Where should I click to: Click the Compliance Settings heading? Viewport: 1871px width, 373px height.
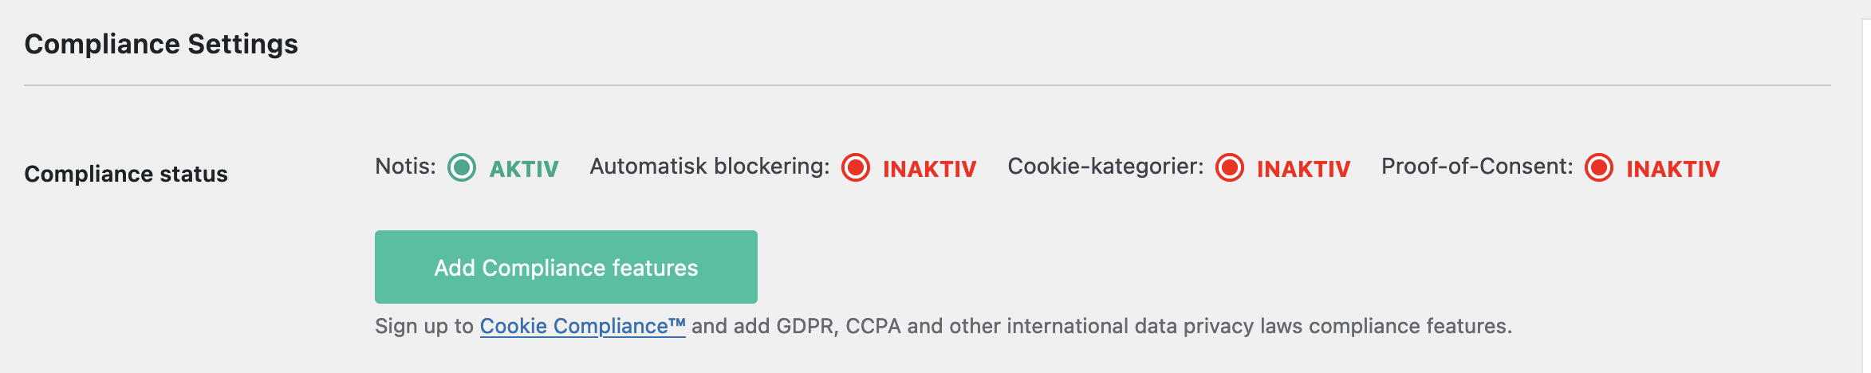[x=161, y=44]
